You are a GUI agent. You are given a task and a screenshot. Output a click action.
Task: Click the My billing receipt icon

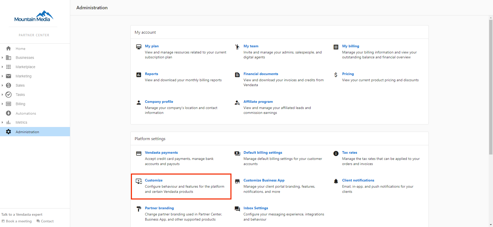click(x=336, y=47)
